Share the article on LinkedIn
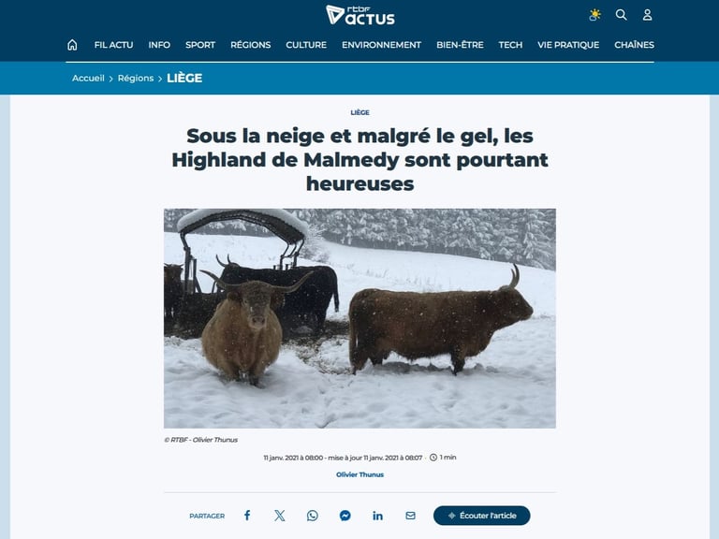Image resolution: width=719 pixels, height=539 pixels. pos(378,516)
